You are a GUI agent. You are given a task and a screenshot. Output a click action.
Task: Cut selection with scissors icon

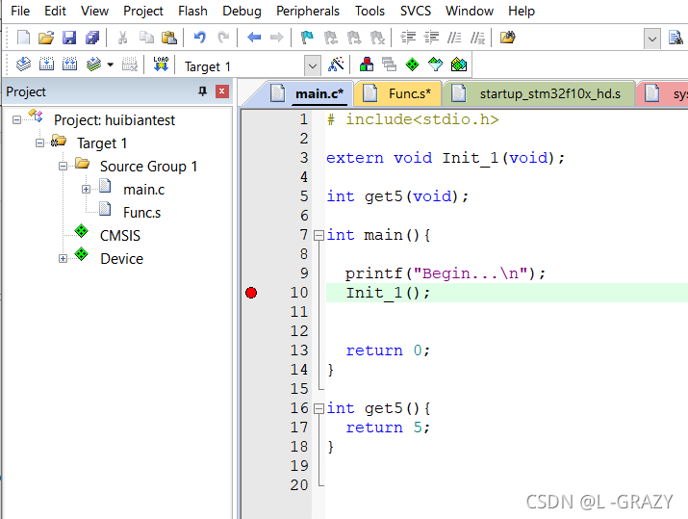point(122,38)
